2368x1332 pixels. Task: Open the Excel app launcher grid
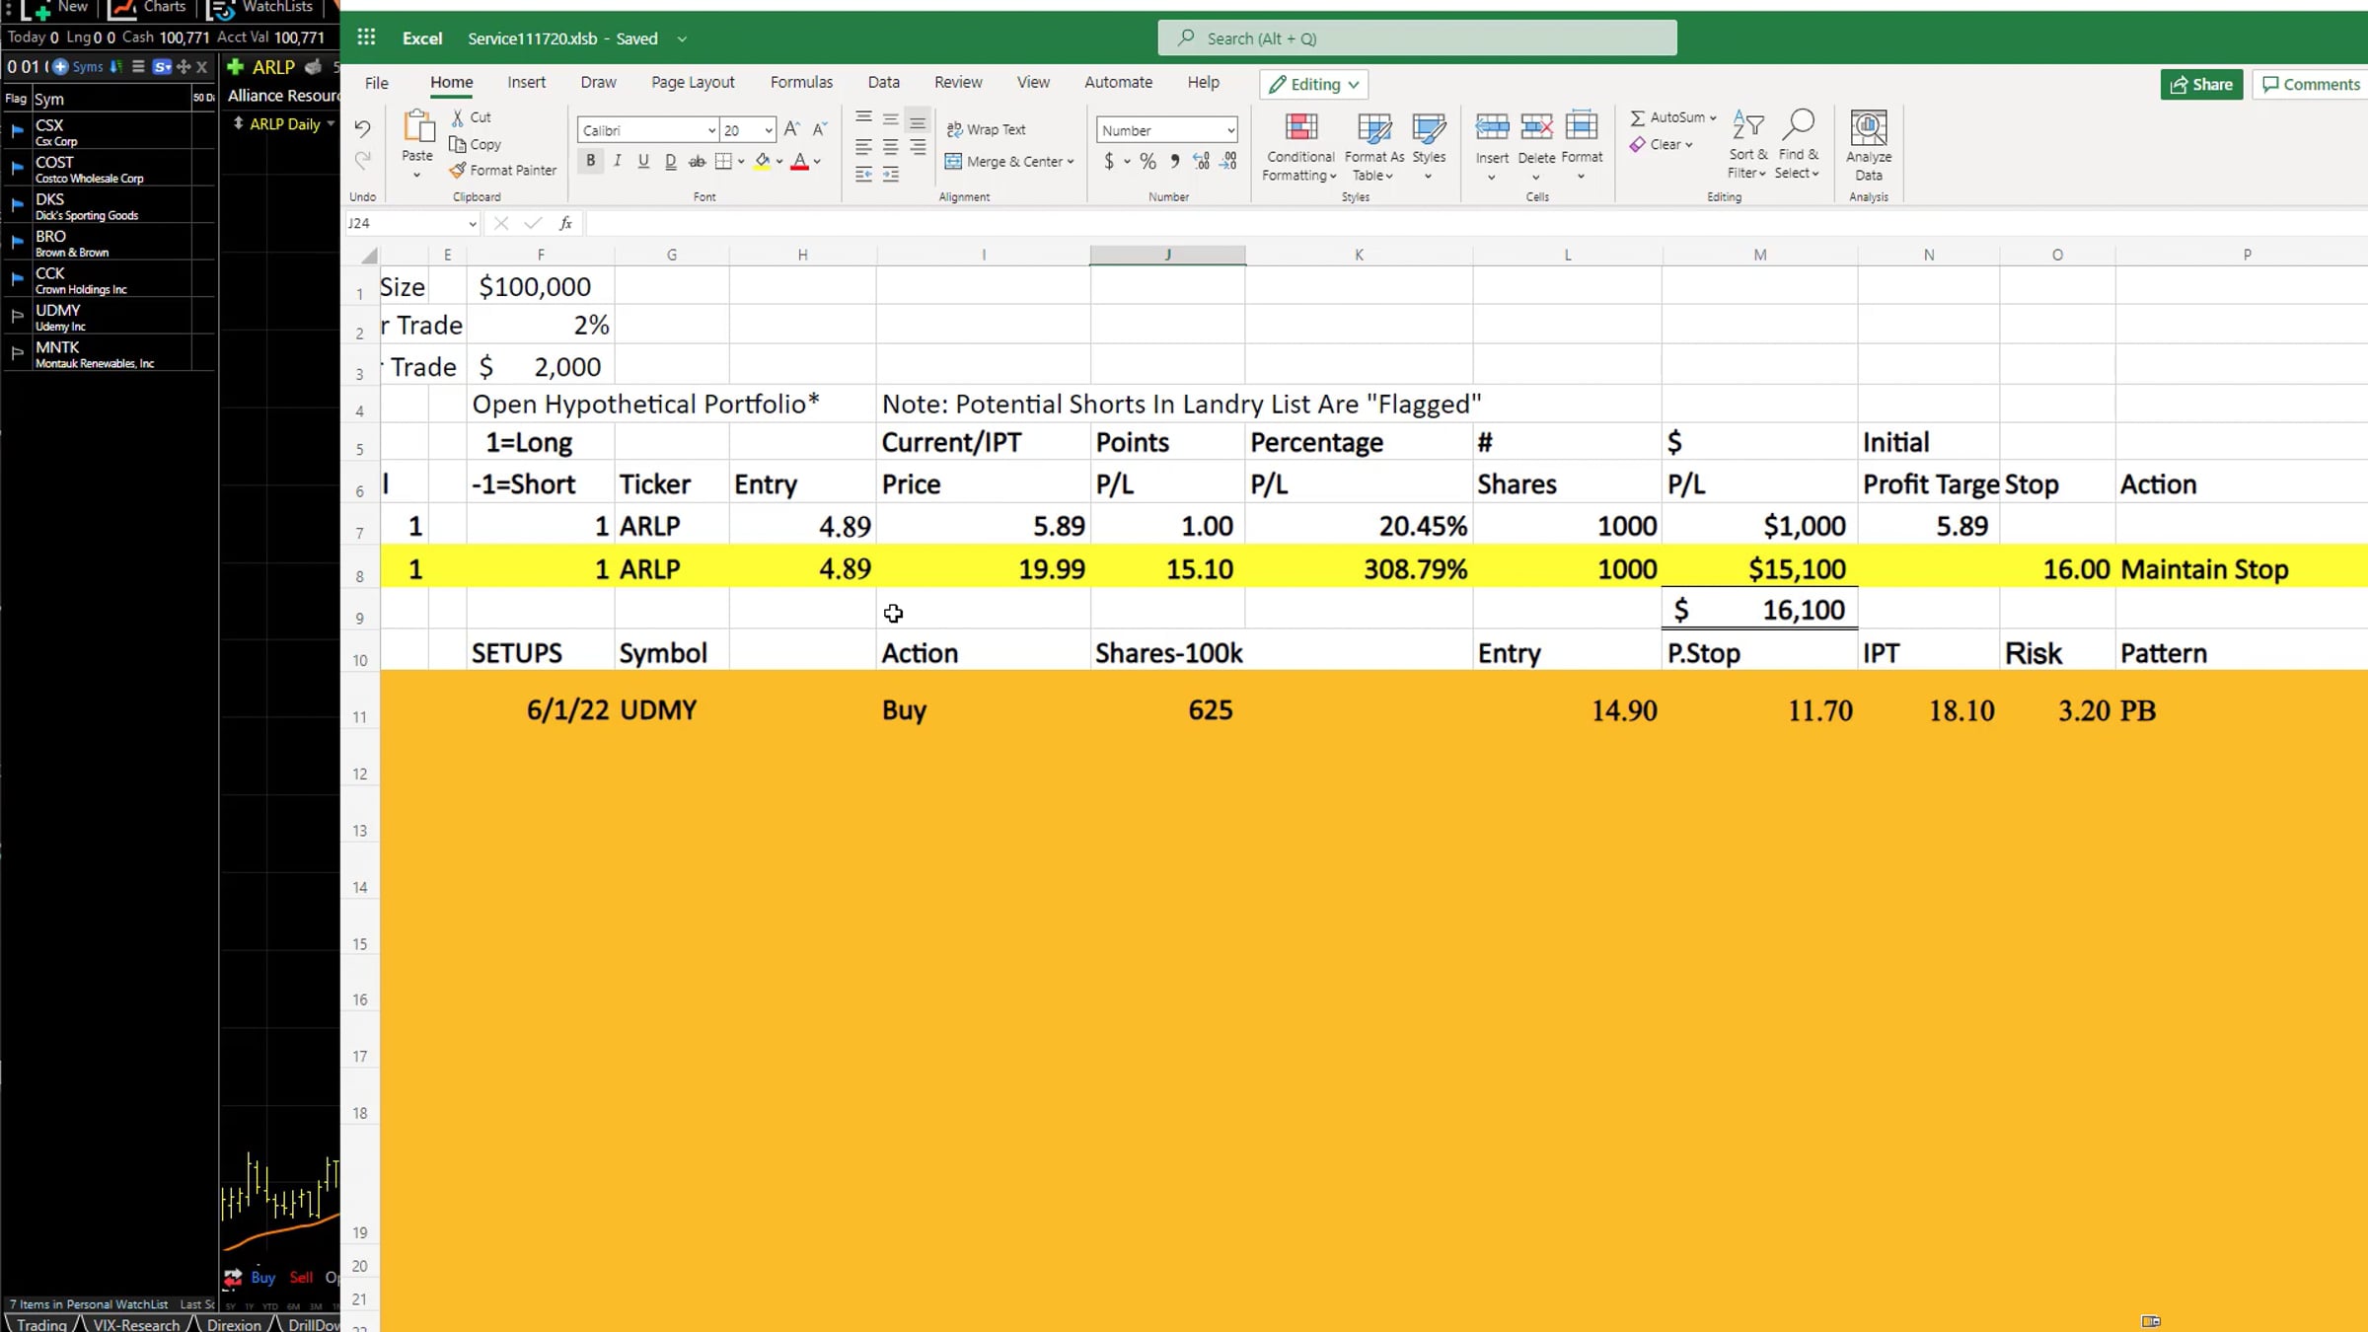pos(366,37)
